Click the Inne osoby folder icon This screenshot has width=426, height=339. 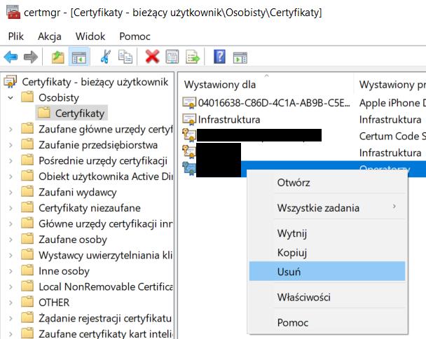(27, 270)
